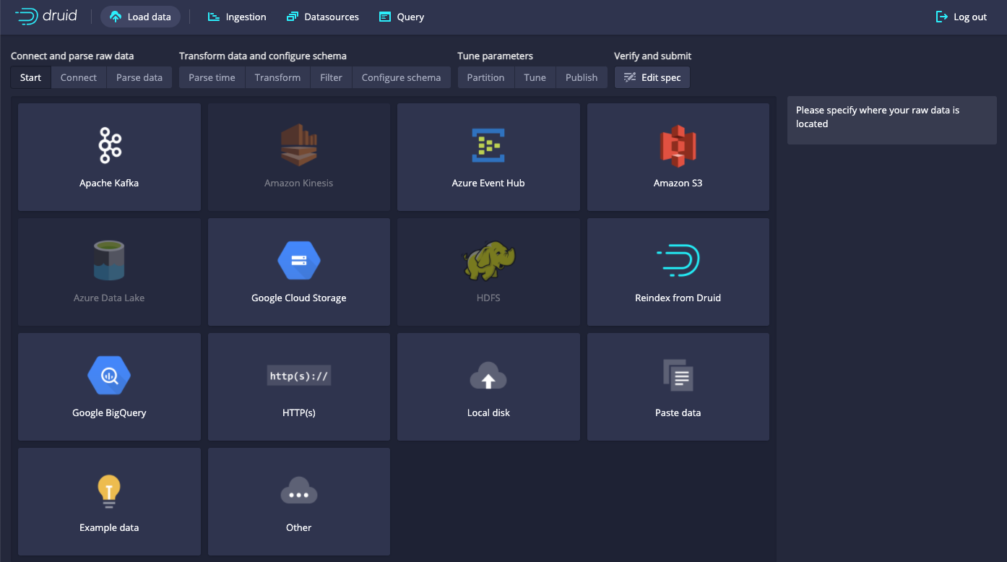
Task: Select the HDFS elephant icon
Action: [488, 260]
